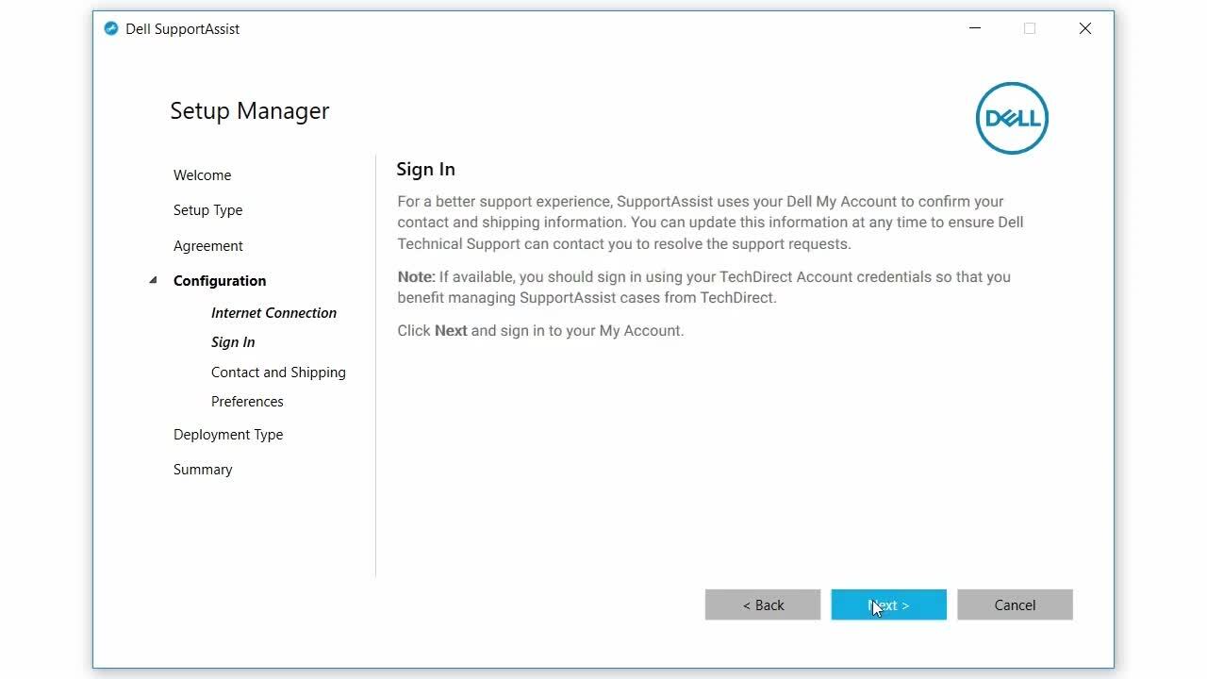Click Next to continue sign in
1207x679 pixels.
click(x=888, y=605)
